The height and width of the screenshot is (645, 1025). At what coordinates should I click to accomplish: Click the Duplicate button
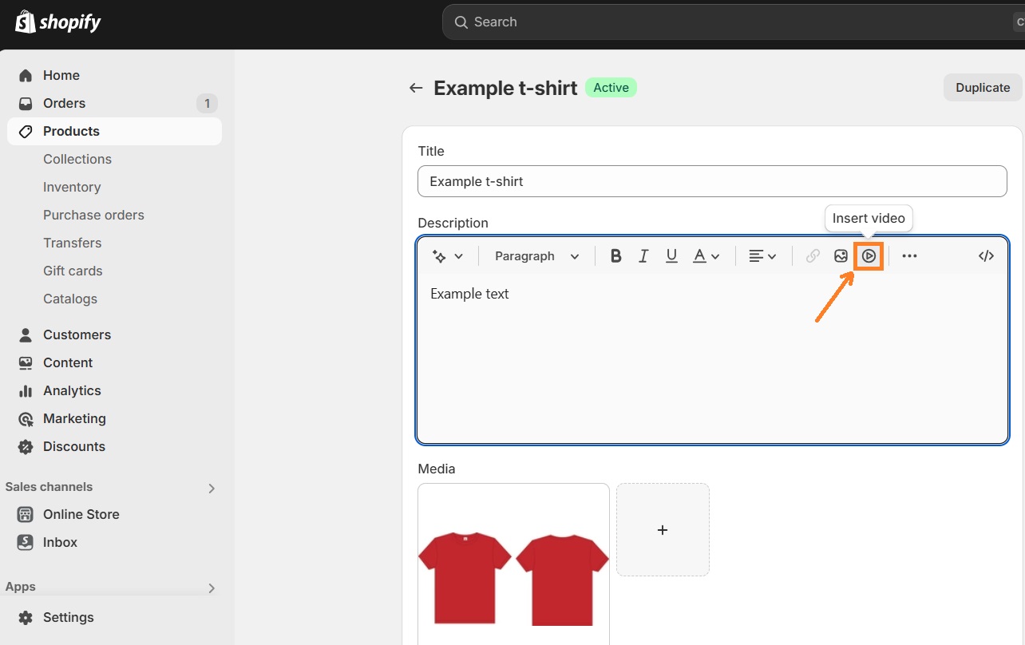(982, 88)
